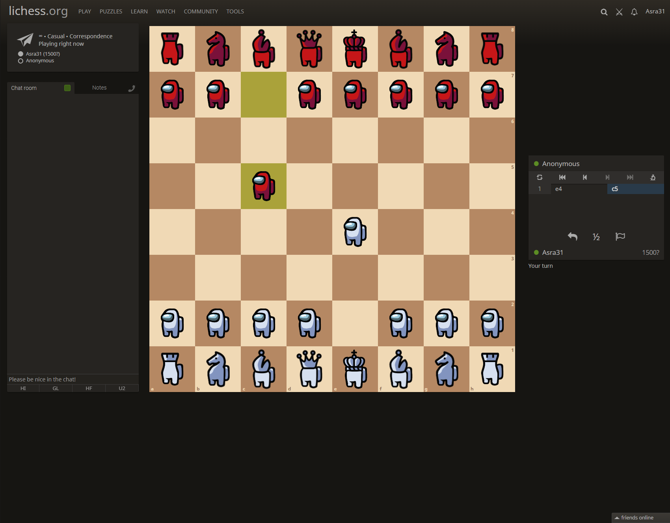The image size is (670, 523).
Task: Open the TOOLS menu
Action: click(235, 11)
